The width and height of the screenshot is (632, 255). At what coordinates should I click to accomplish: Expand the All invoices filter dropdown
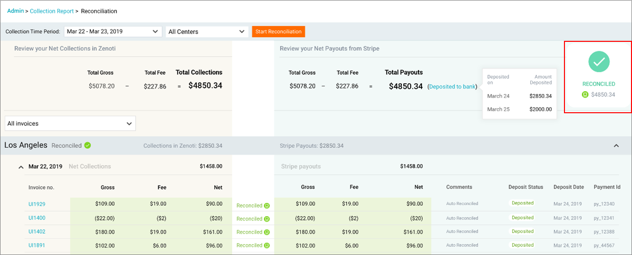click(70, 124)
